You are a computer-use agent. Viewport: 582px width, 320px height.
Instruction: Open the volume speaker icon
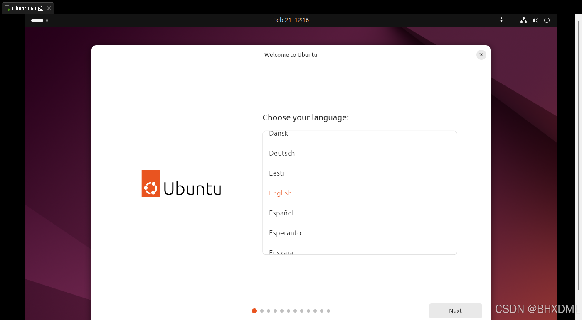[535, 20]
